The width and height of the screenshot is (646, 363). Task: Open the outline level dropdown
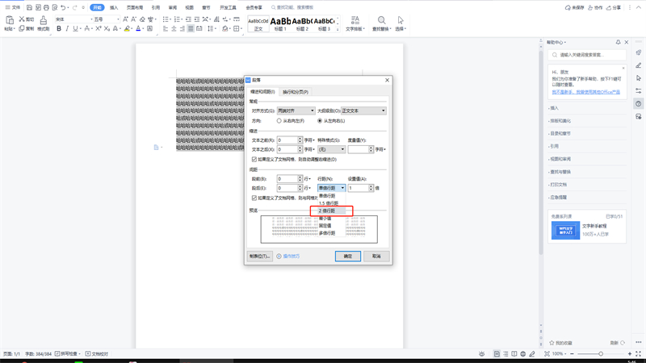(x=364, y=111)
